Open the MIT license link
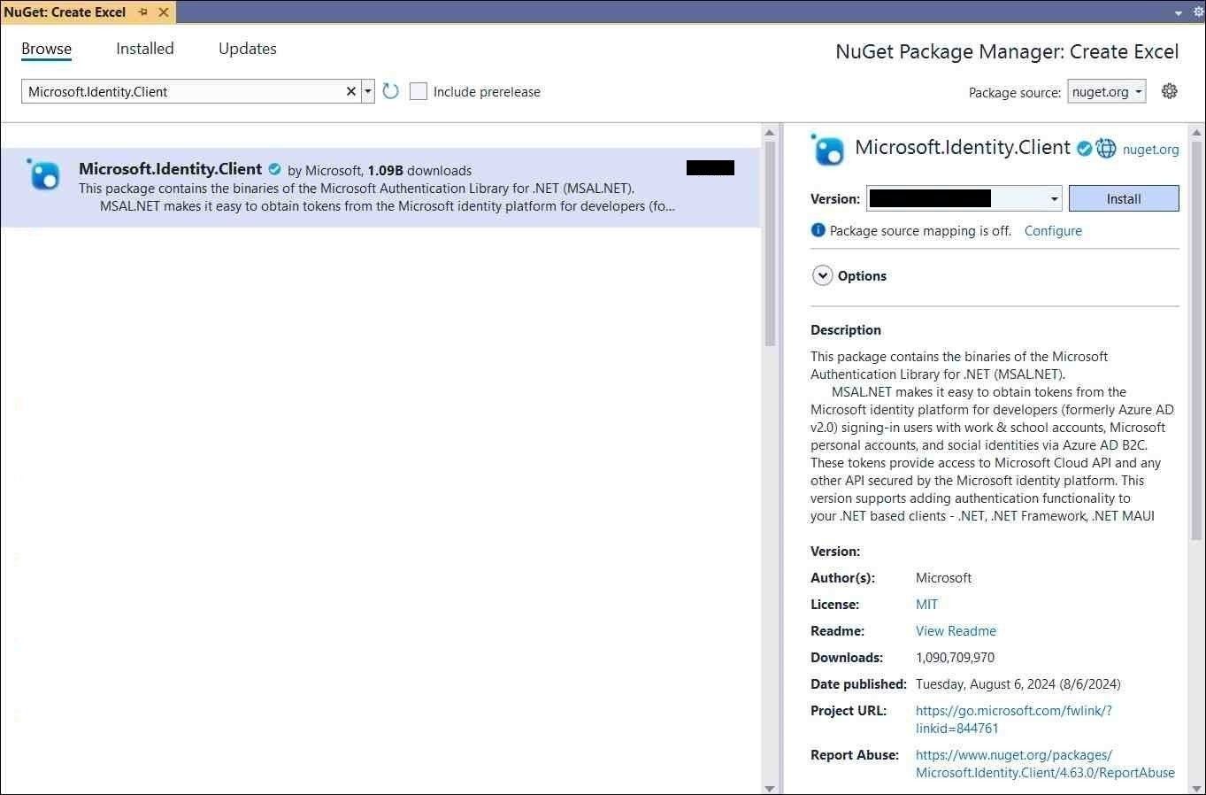Viewport: 1206px width, 795px height. [x=926, y=604]
